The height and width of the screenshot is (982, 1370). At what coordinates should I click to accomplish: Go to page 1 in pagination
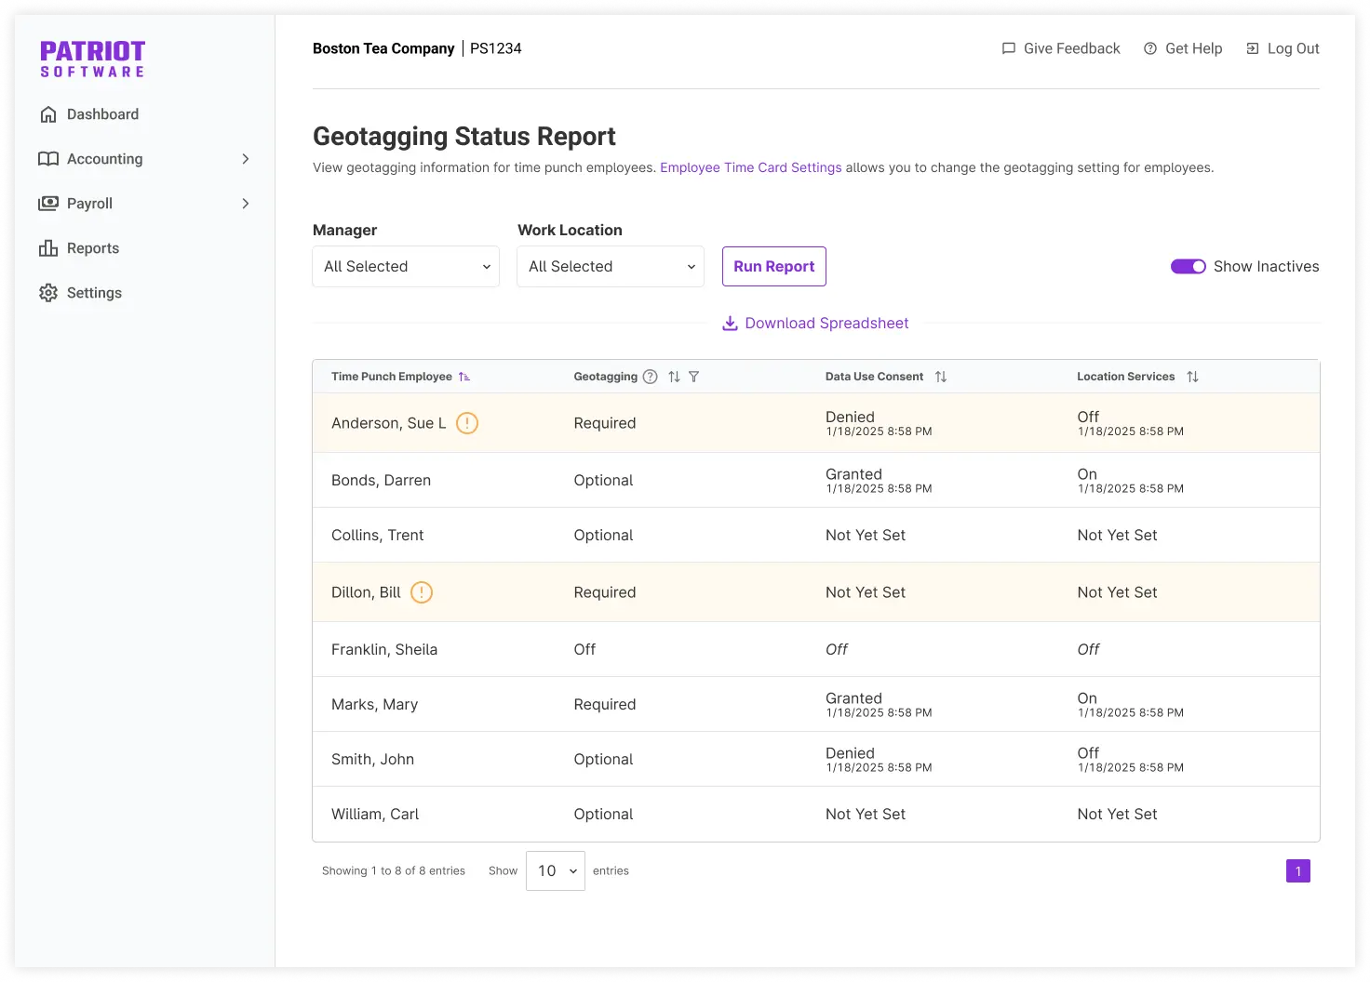pyautogui.click(x=1298, y=871)
